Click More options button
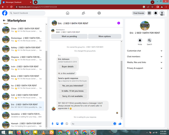This screenshot has width=169, height=135. coord(105,36)
